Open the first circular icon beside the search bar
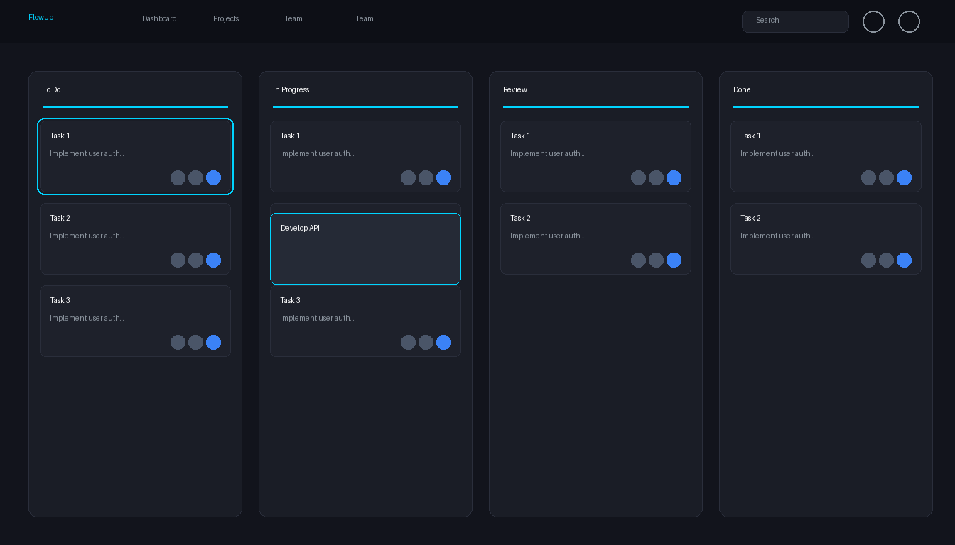 [x=873, y=21]
